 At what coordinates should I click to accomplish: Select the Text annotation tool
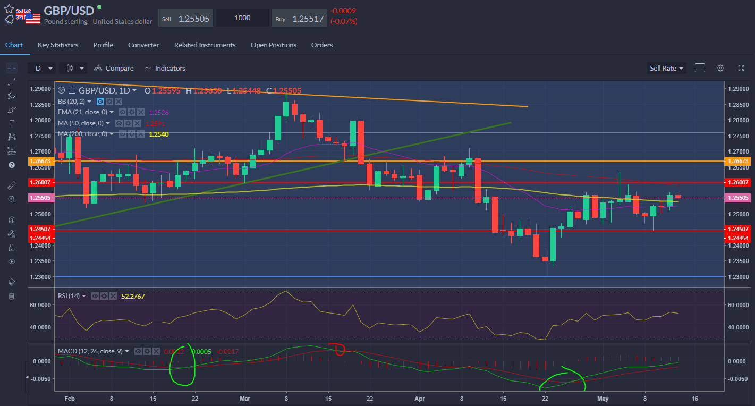click(12, 123)
